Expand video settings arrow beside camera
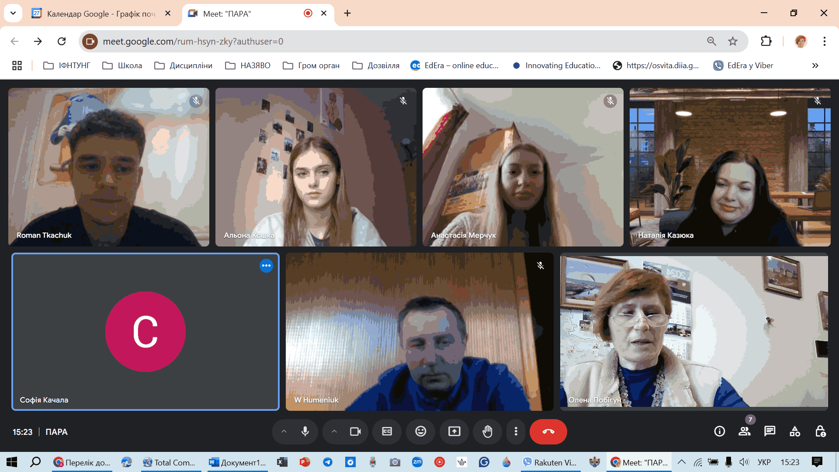Image resolution: width=839 pixels, height=472 pixels. pyautogui.click(x=334, y=432)
